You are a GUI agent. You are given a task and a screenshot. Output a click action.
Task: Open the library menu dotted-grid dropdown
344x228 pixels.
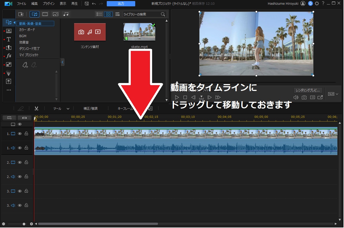pos(118,14)
